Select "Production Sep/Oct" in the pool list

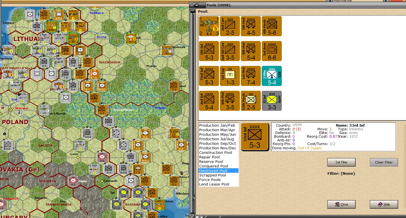tap(219, 144)
